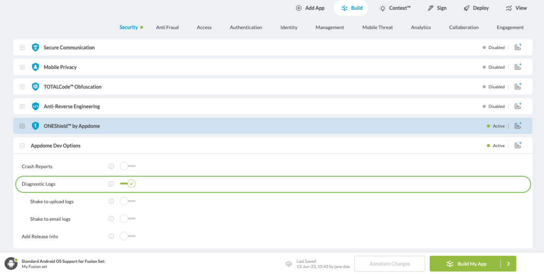The width and height of the screenshot is (544, 274).
Task: Turn on Shake to upload logs
Action: pyautogui.click(x=128, y=201)
